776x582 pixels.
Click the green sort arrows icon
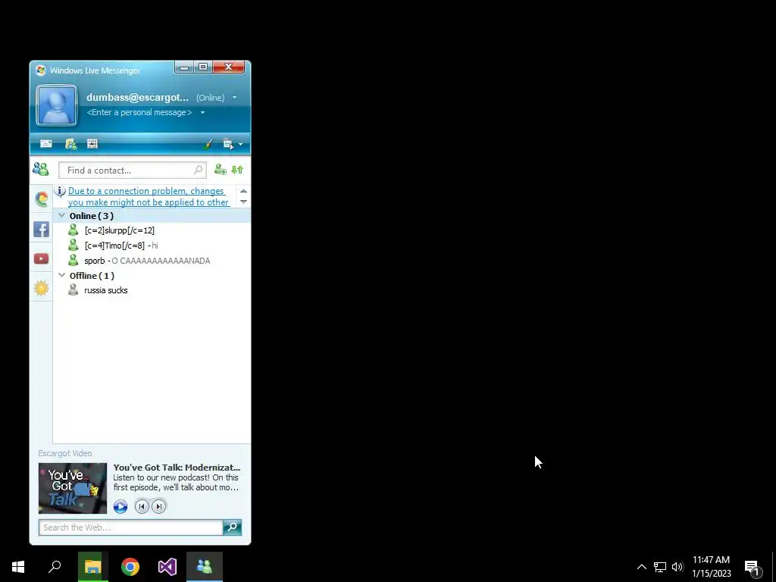pyautogui.click(x=237, y=170)
